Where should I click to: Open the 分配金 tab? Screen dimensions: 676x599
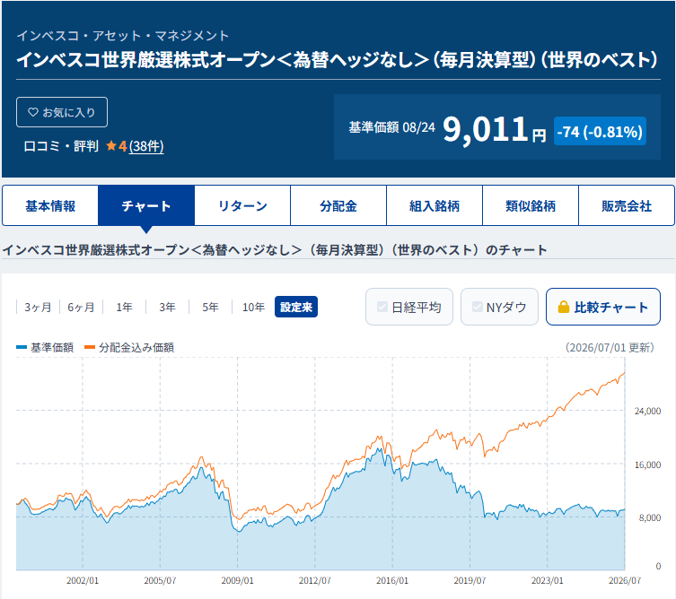338,205
